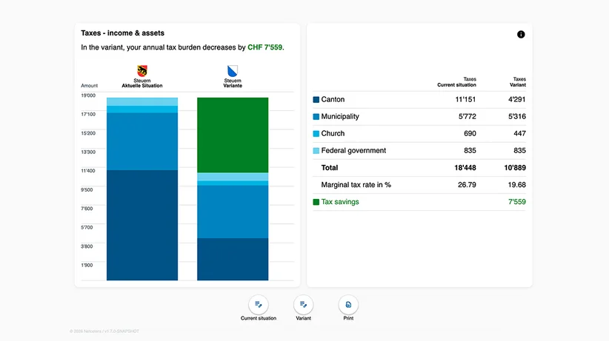The height and width of the screenshot is (341, 609).
Task: Click the Taxes Variant column header
Action: coord(518,82)
